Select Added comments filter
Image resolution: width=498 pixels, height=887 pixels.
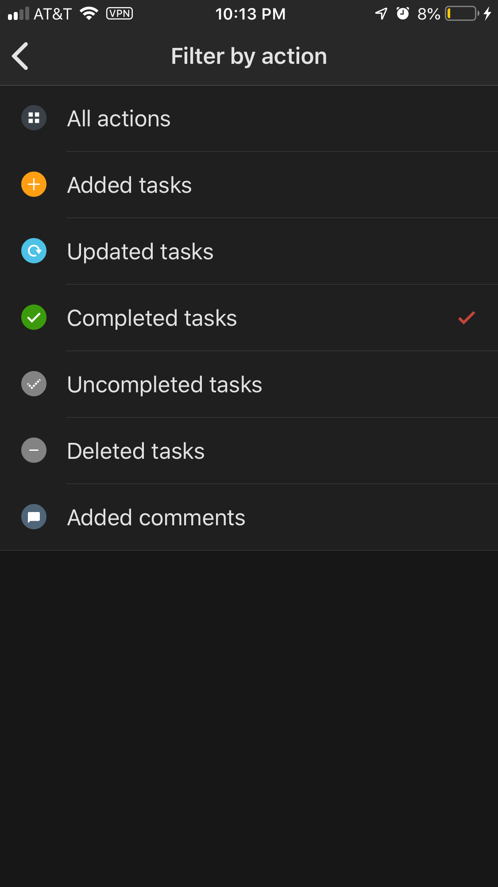tap(249, 517)
